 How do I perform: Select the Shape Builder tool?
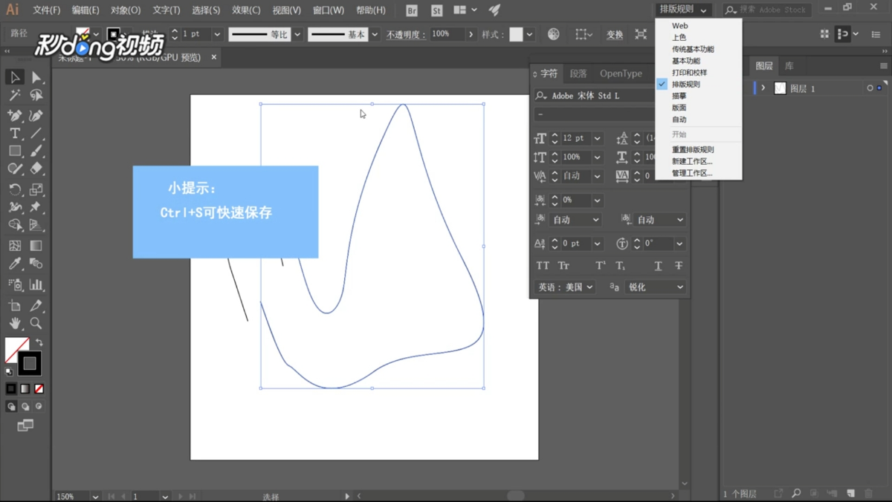tap(15, 225)
